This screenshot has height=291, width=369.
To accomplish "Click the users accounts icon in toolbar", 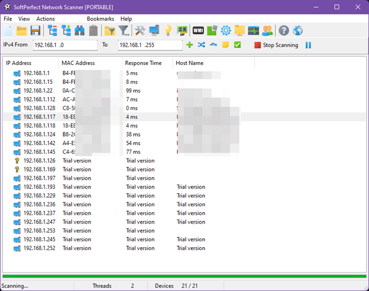I will click(268, 30).
